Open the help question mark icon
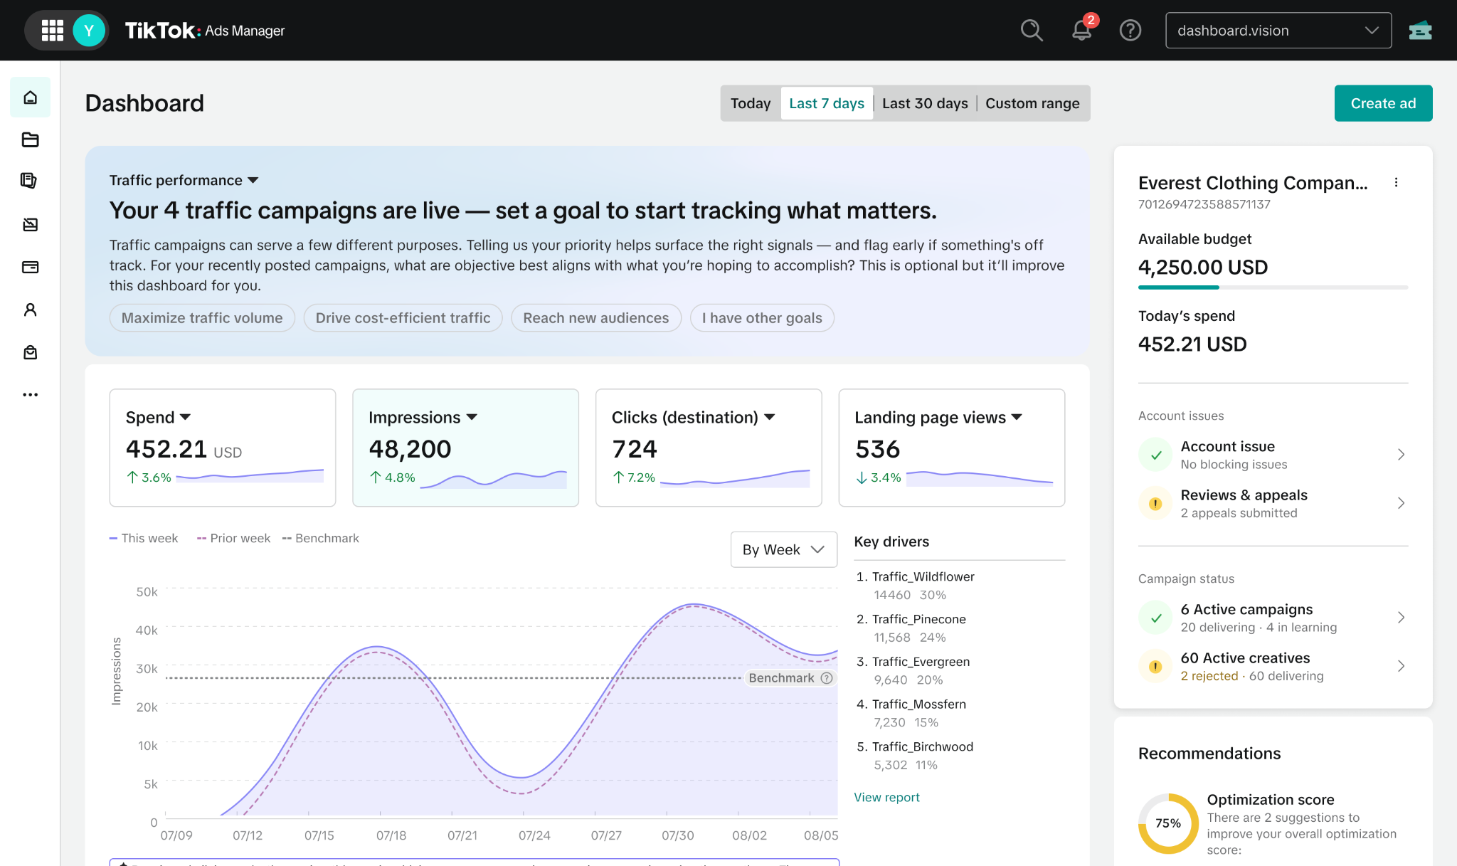The height and width of the screenshot is (866, 1457). (x=1130, y=31)
